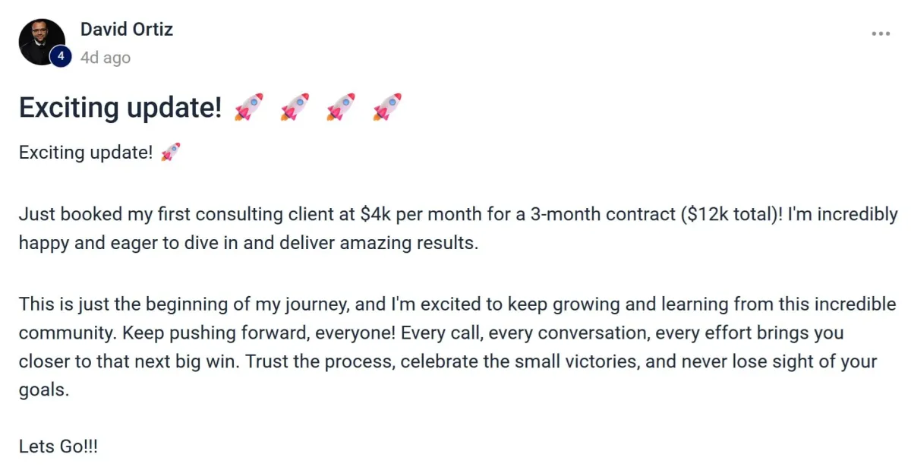Click the small rocket emoji in post body
911x470 pixels.
click(x=171, y=152)
